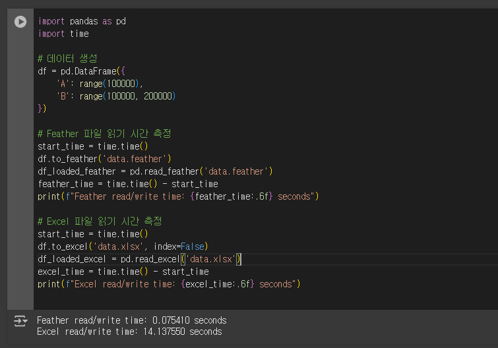Click the Feather read/write print statement
Screen dimensions: 498x348
coord(178,196)
